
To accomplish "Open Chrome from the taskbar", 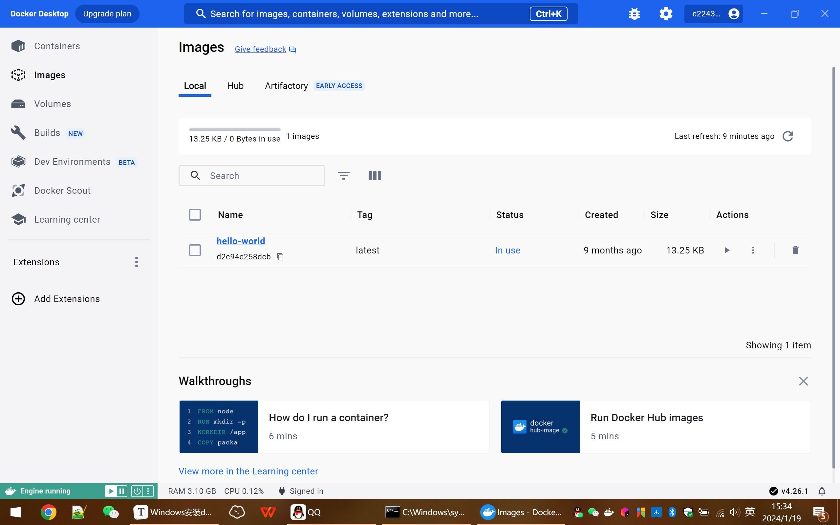I will click(48, 512).
